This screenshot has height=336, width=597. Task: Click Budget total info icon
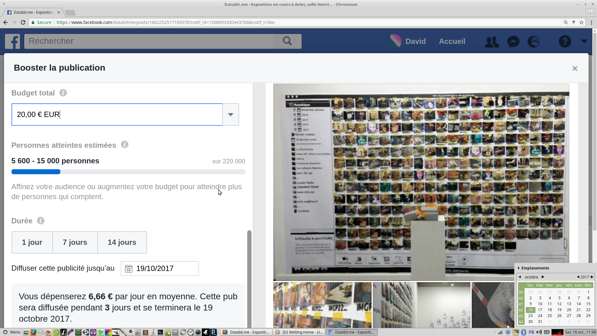click(x=63, y=93)
